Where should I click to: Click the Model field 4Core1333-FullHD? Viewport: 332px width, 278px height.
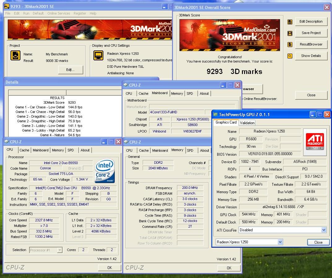[x=177, y=112]
